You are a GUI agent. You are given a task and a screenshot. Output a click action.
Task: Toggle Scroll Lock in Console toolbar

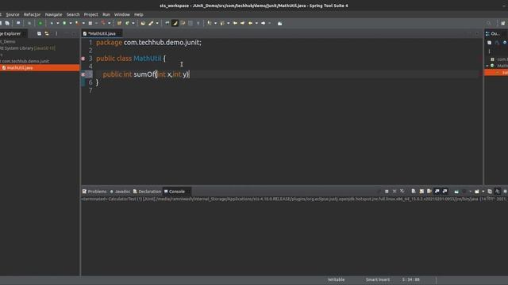coord(421,192)
